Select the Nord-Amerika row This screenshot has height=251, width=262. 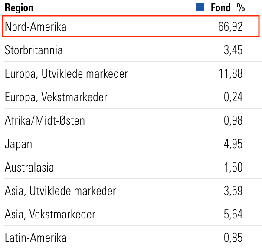(131, 26)
